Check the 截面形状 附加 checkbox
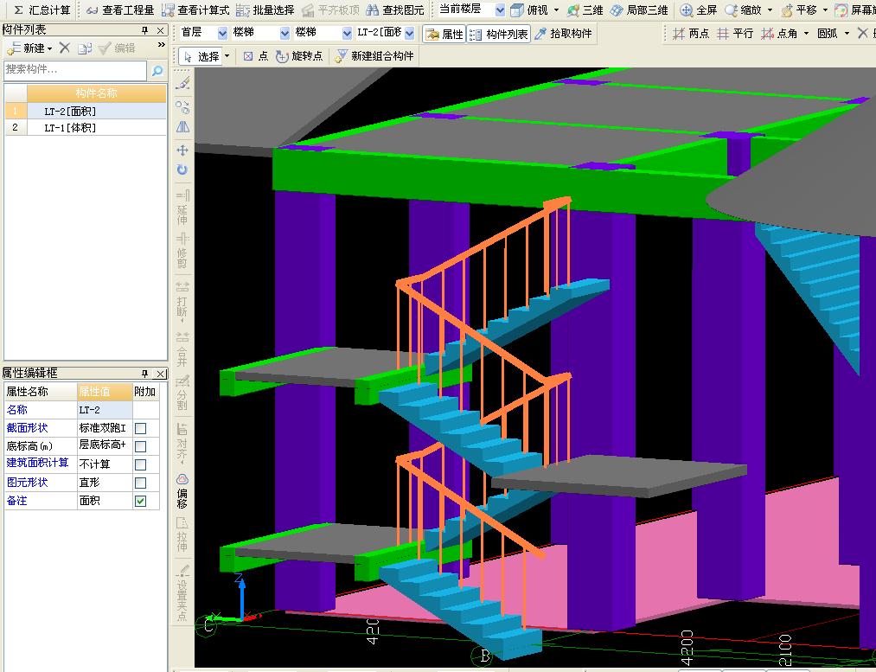 click(141, 428)
